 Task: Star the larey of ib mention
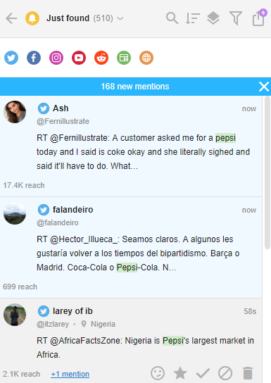pos(180,373)
